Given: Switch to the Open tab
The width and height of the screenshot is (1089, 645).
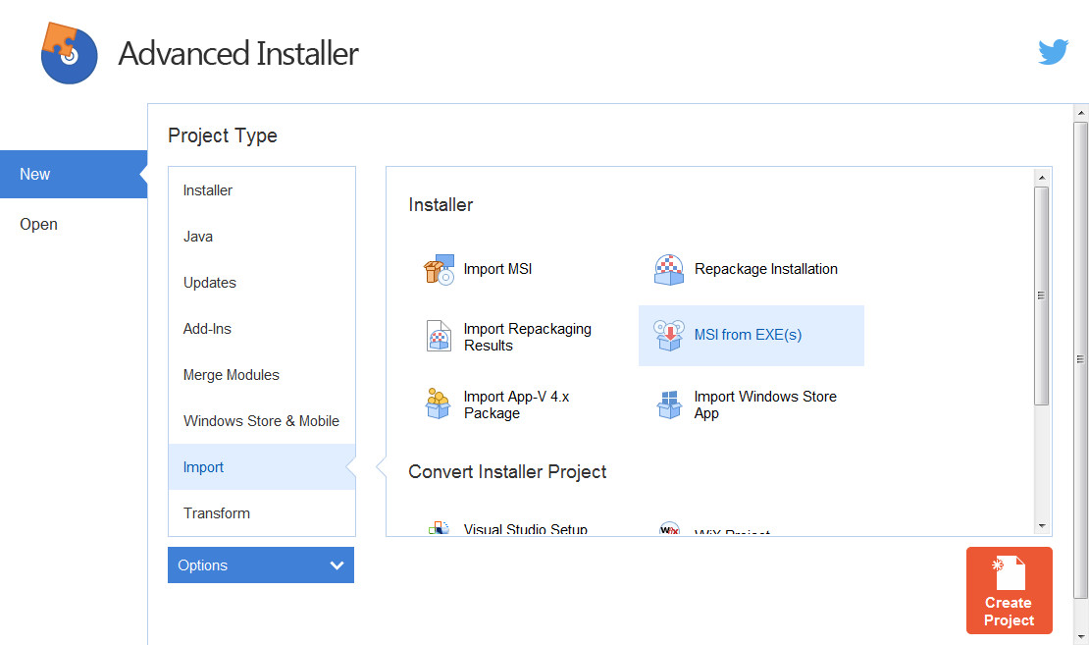Looking at the screenshot, I should (74, 225).
